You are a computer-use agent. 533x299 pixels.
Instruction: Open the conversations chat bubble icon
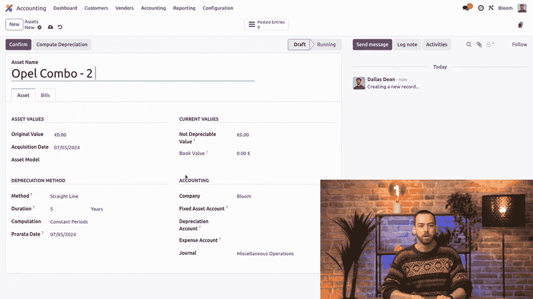coord(466,8)
